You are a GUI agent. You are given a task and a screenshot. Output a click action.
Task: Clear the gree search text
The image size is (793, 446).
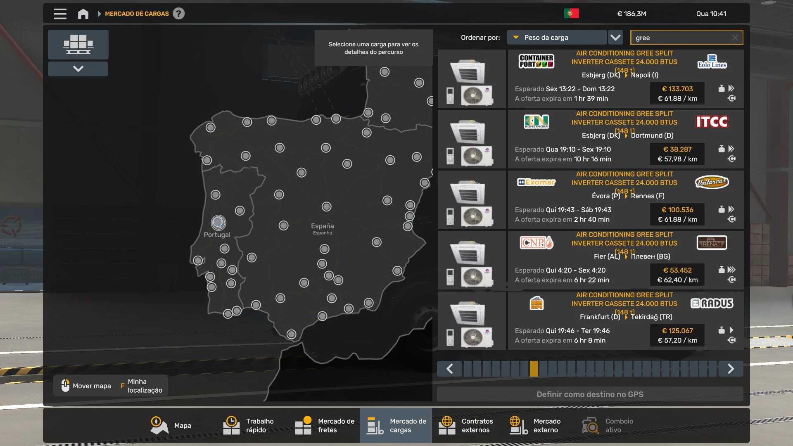[x=735, y=38]
